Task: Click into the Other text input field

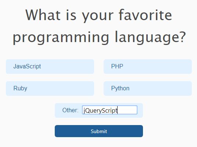Action: pyautogui.click(x=110, y=110)
